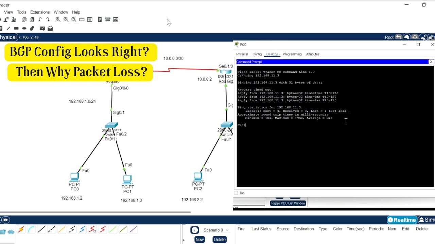Click the New scenario button
Screen dimensions: 435x244
point(199,239)
